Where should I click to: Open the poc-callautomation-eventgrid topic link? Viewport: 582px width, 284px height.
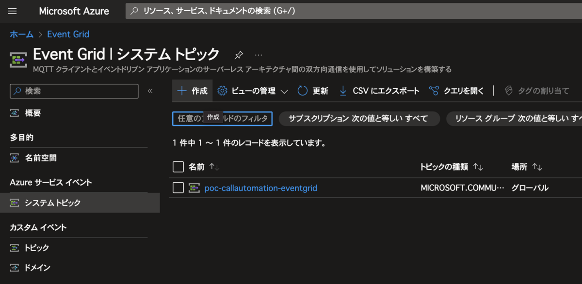(261, 188)
